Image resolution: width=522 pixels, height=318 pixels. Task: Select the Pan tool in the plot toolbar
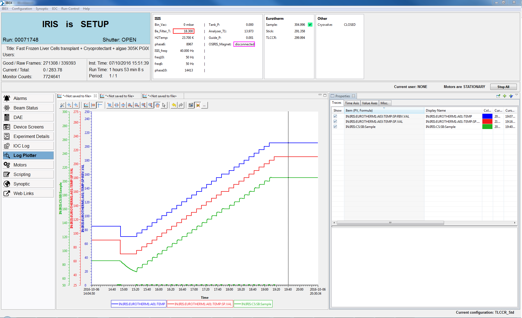tap(157, 105)
